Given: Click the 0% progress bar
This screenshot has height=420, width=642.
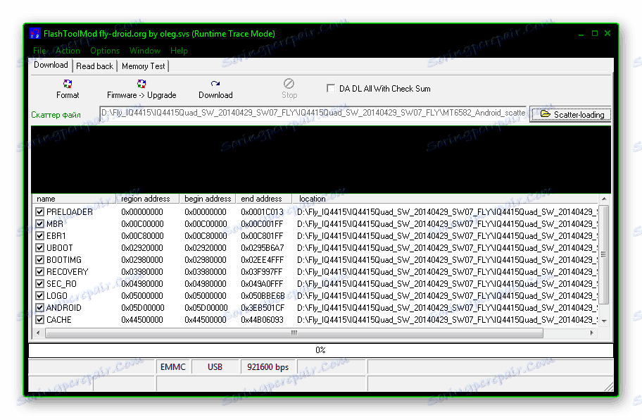Looking at the screenshot, I should 321,350.
